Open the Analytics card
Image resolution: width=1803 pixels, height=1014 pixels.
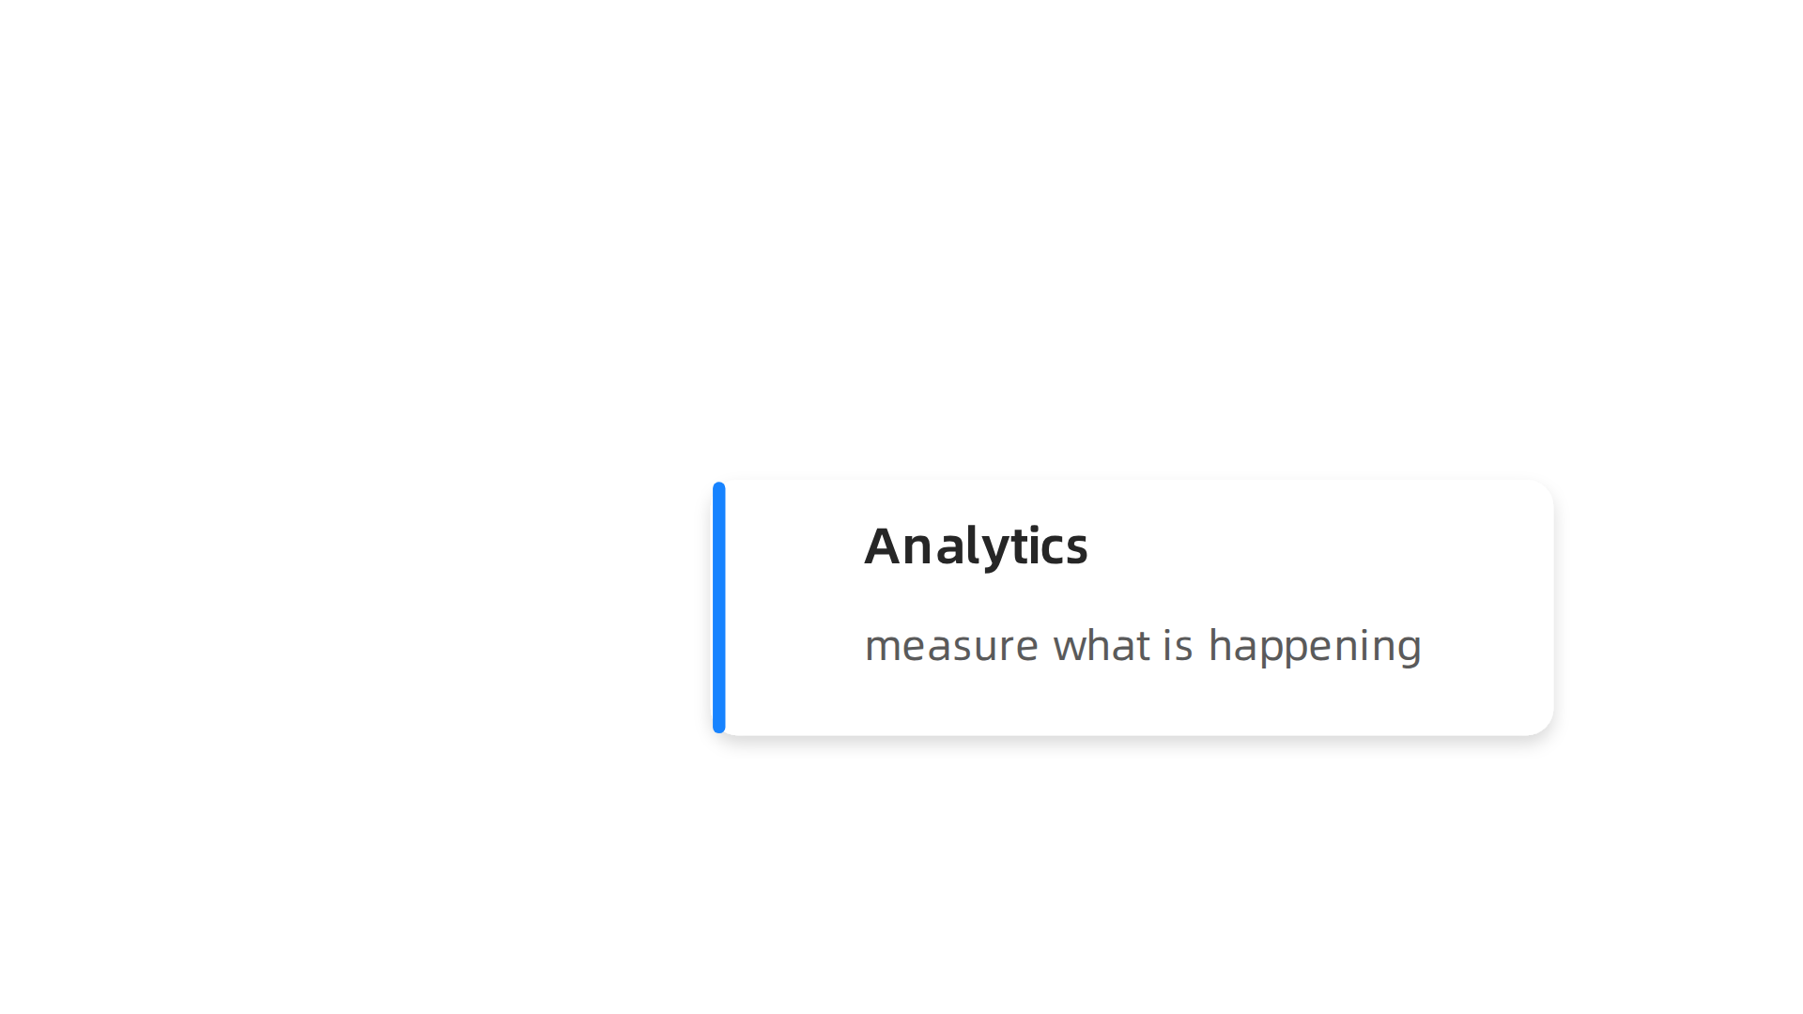1133,607
